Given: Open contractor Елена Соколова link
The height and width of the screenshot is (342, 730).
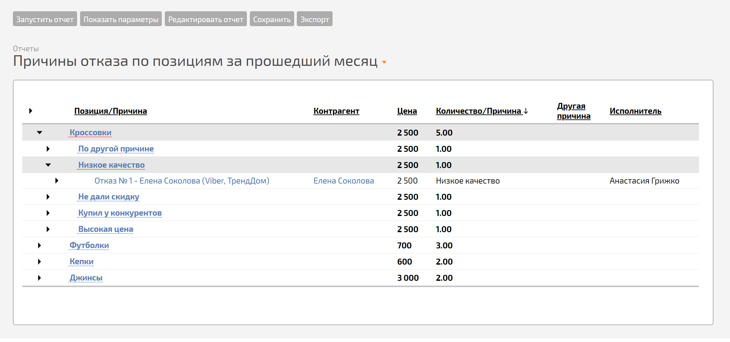Looking at the screenshot, I should pos(344,181).
